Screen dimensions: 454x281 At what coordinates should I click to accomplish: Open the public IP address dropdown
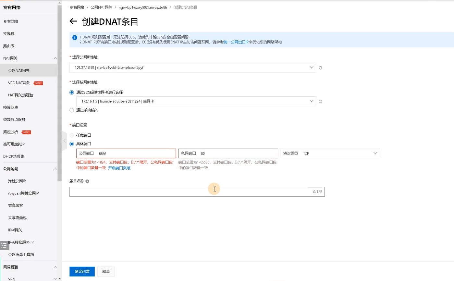[x=192, y=67]
